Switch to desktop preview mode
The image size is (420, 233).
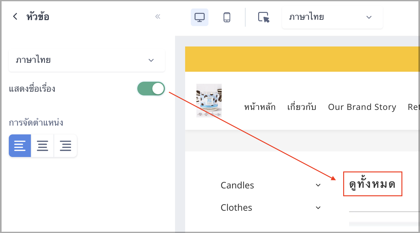pos(200,17)
